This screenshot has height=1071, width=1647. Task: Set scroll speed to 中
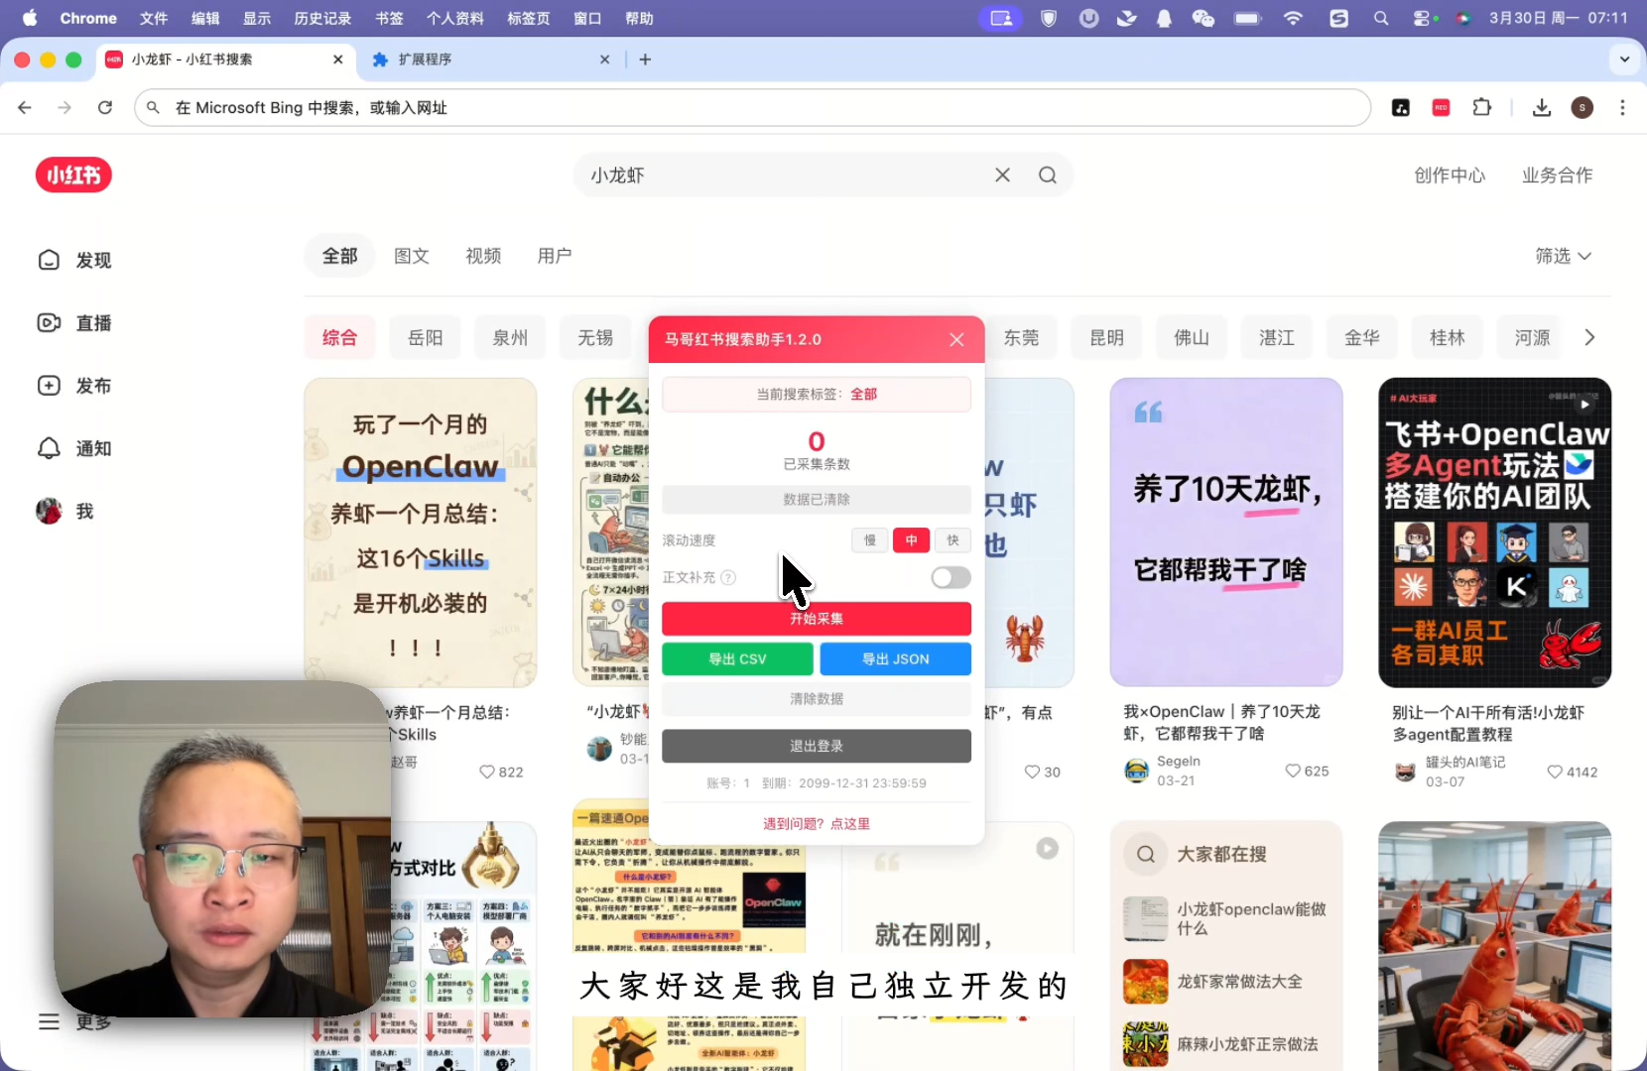912,540
